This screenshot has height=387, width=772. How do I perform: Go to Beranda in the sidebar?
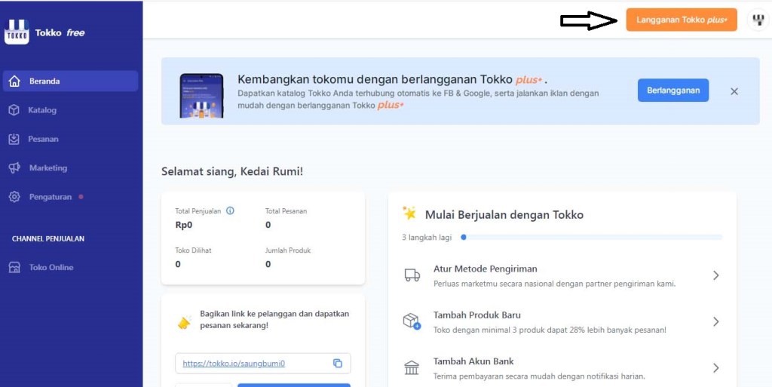[44, 81]
